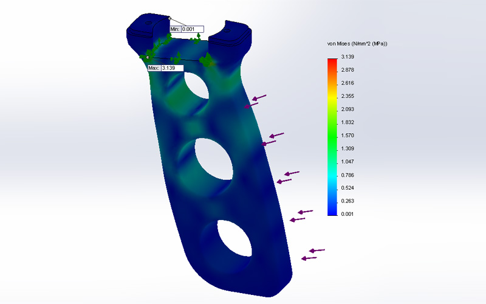Select the lowest hole of the bracket

(234, 238)
